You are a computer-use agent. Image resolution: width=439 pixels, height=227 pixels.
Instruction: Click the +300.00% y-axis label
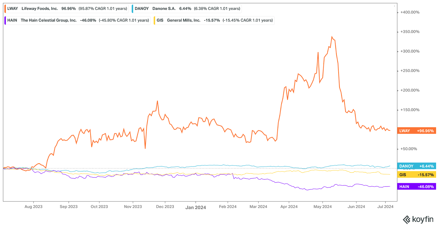click(x=410, y=51)
